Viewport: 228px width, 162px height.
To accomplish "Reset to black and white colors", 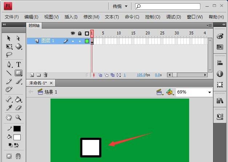I will 10,145.
